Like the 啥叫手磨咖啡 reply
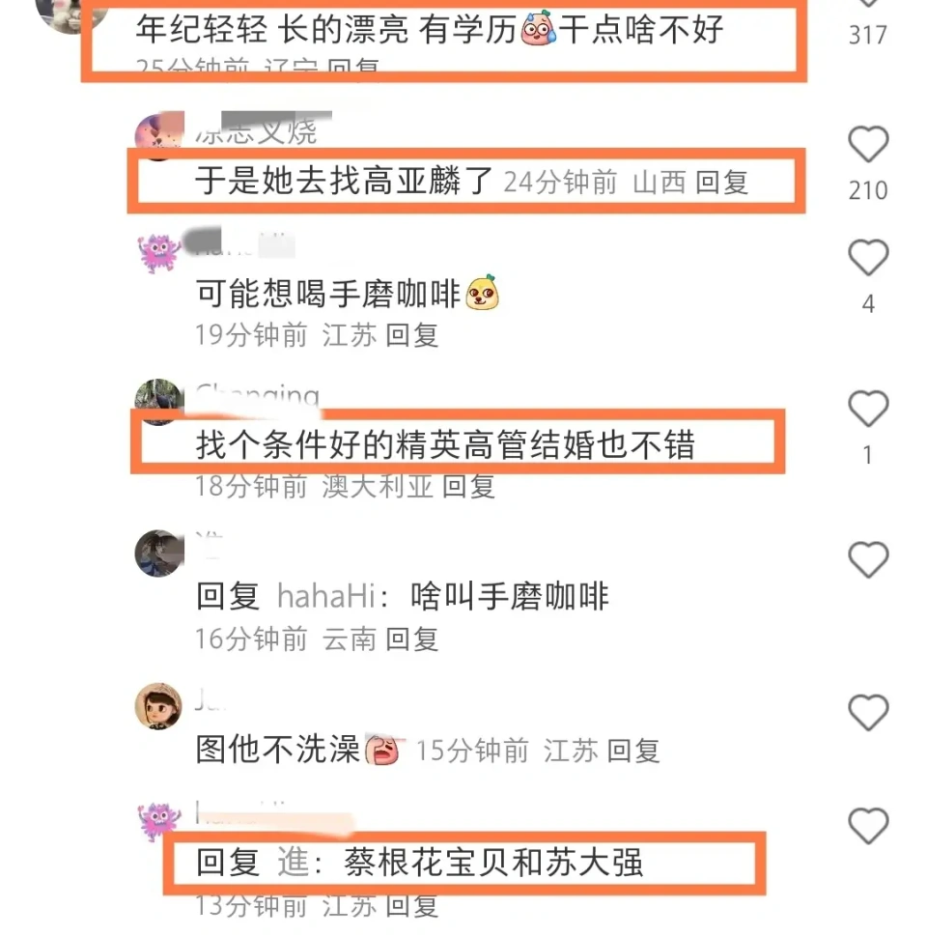The image size is (927, 937). [868, 559]
